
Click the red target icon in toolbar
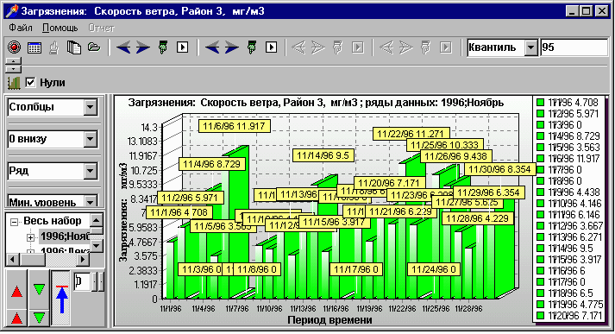coord(15,47)
